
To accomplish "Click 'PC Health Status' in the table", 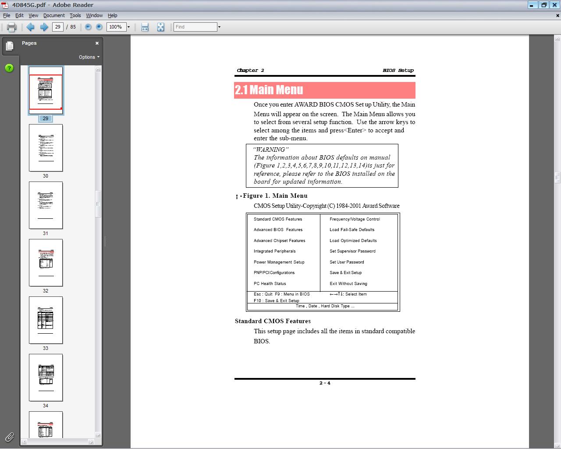I will (270, 284).
